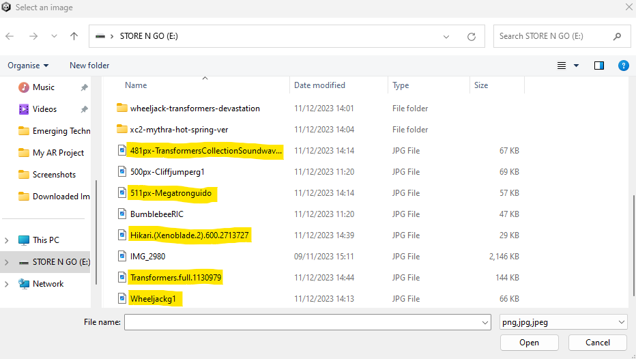Open the png,jpg,jpeg file type dropdown
This screenshot has width=636, height=359.
[x=621, y=321]
